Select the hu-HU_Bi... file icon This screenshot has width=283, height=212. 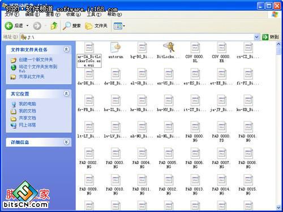(x=169, y=101)
